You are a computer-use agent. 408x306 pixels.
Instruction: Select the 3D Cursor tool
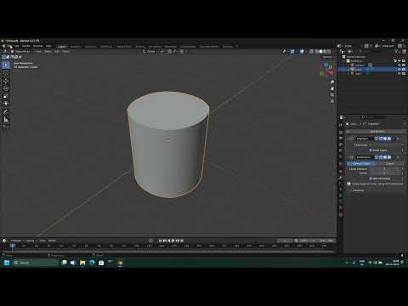coord(6,73)
